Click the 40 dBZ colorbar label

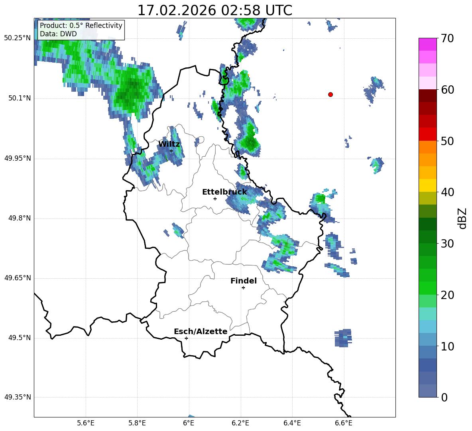448,192
